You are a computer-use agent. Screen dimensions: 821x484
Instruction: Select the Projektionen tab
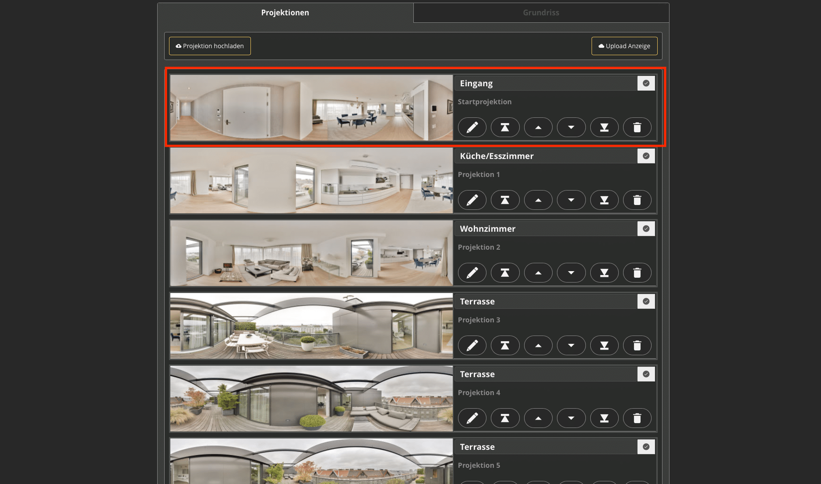click(x=285, y=13)
